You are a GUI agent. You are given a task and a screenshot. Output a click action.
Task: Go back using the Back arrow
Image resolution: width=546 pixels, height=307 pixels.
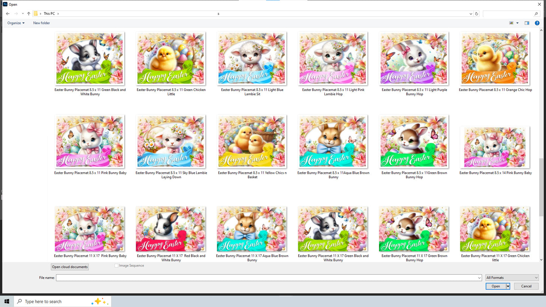[8, 14]
